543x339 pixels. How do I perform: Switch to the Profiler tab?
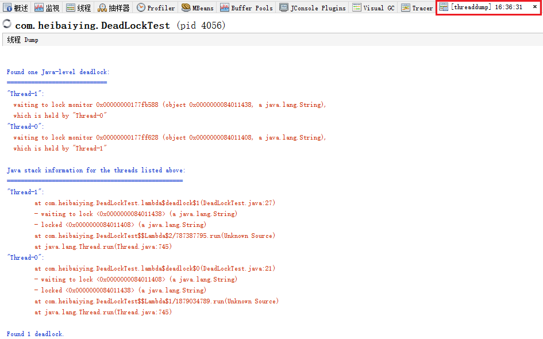156,8
